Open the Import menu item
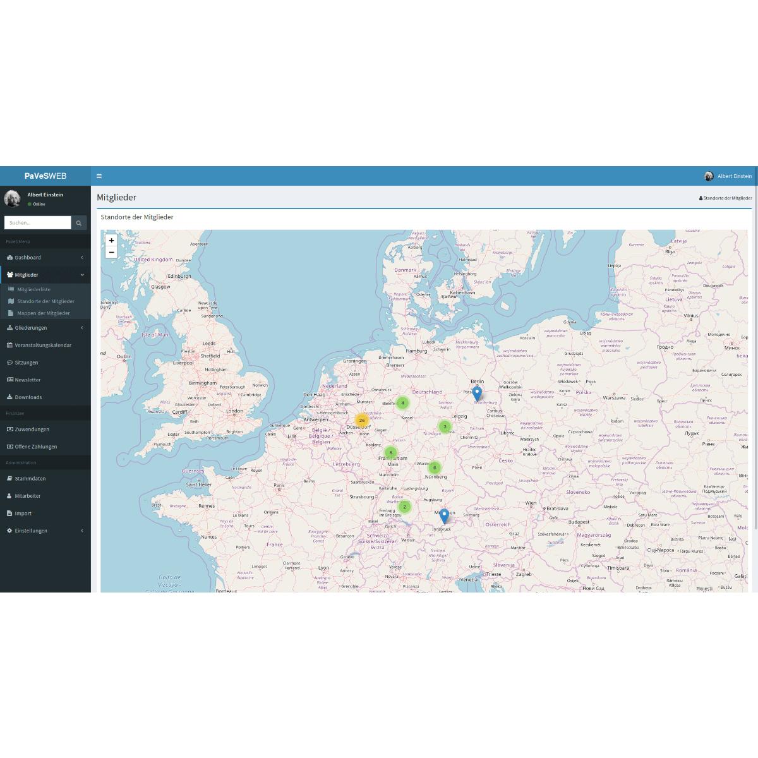 pos(45,514)
